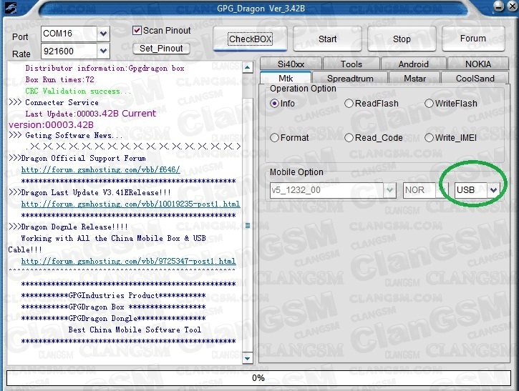Click the Start button
The width and height of the screenshot is (519, 391).
pos(327,39)
